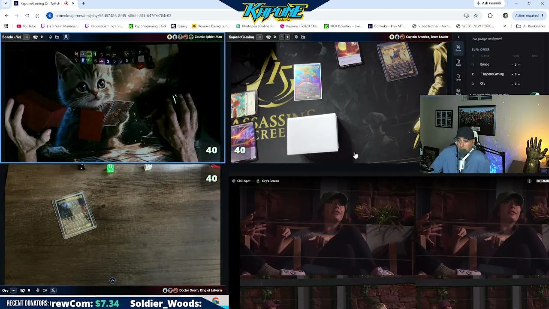
Task: Open browser extensions puzzle icon
Action: 490,15
